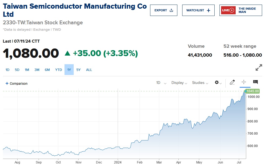Select the 1Y range toggle
The height and width of the screenshot is (167, 264).
pyautogui.click(x=69, y=70)
